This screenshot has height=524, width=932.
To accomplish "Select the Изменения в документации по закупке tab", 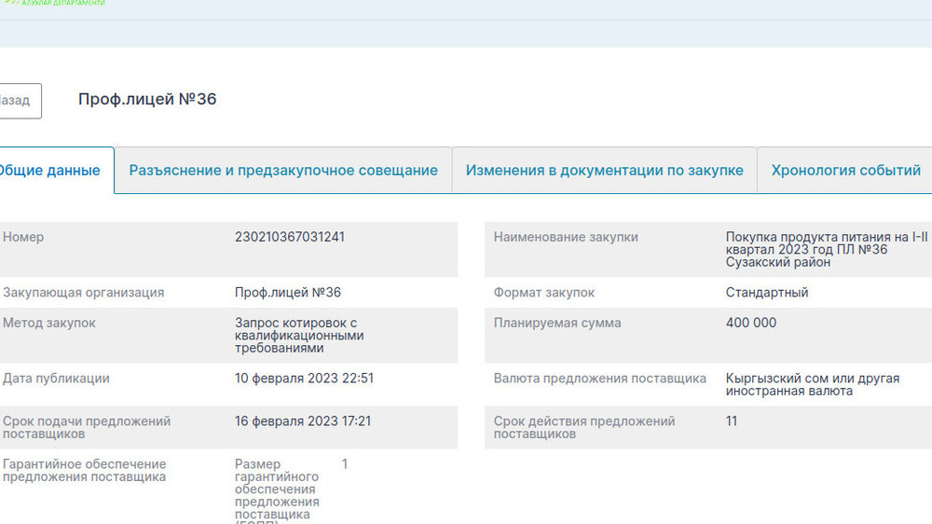I will pos(604,171).
